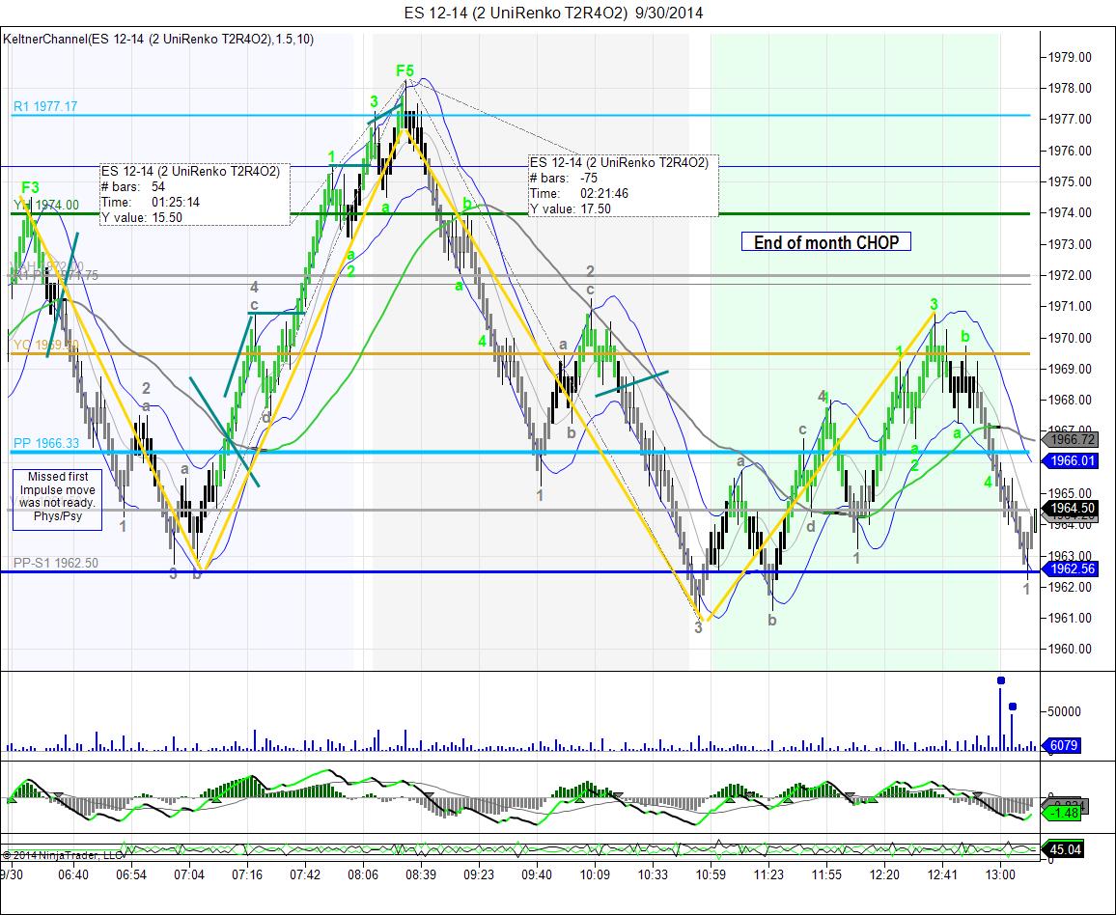1116x915 pixels.
Task: Select the 1975.00 price axis label
Action: [x=1070, y=181]
